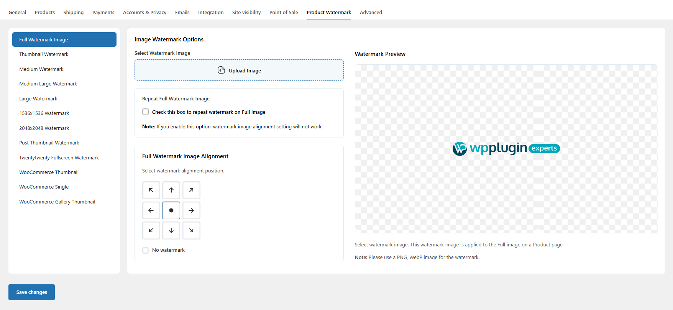
Task: Check the No watermark checkbox
Action: pos(145,250)
